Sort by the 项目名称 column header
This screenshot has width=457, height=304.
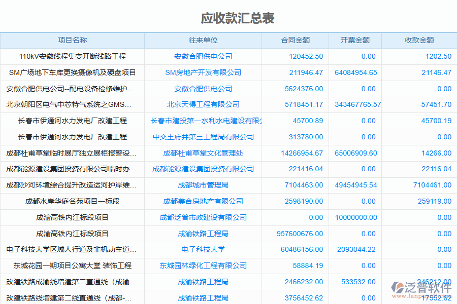[x=73, y=40]
